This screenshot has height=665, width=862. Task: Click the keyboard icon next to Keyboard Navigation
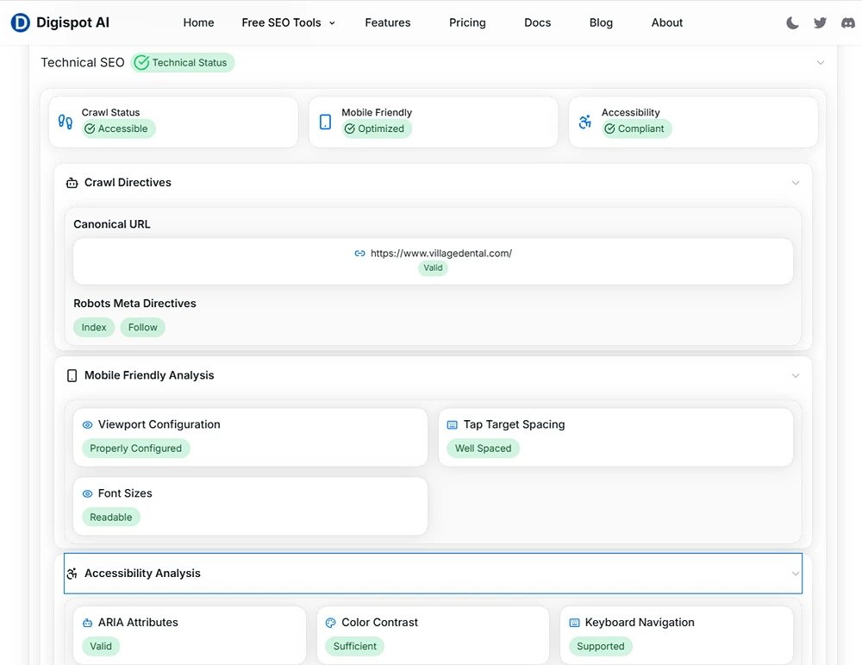click(574, 623)
